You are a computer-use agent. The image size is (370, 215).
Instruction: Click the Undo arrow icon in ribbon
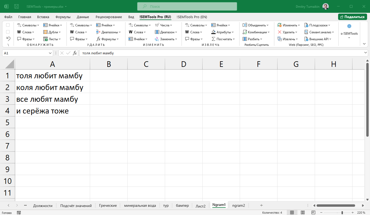click(x=8, y=39)
